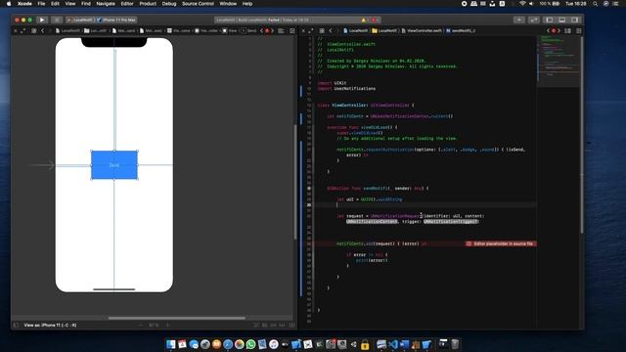Click the storyboard entry point arrow
The image size is (626, 352).
[42, 165]
